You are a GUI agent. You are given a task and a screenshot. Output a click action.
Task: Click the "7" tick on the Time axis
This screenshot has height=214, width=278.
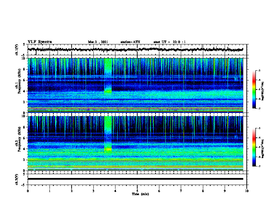(181, 191)
